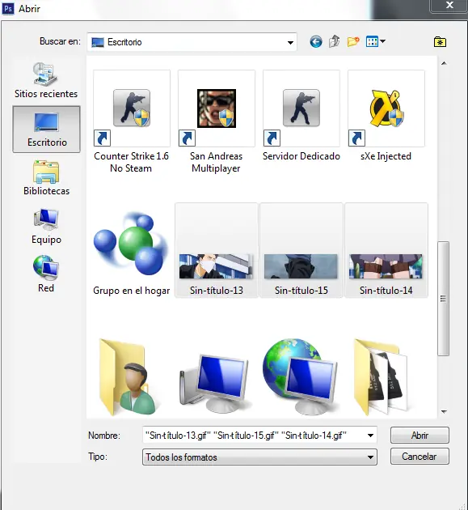Click the Abrir button
This screenshot has width=468, height=510.
coord(420,436)
